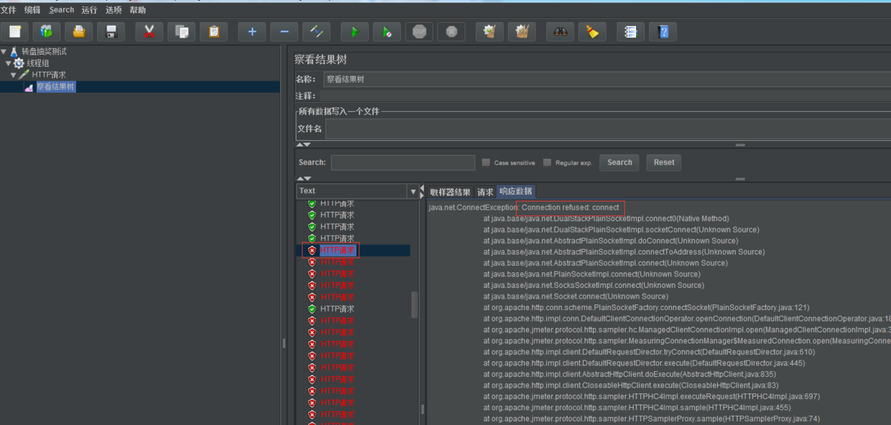The width and height of the screenshot is (891, 425).
Task: Open the Function Helper list icon
Action: point(630,32)
